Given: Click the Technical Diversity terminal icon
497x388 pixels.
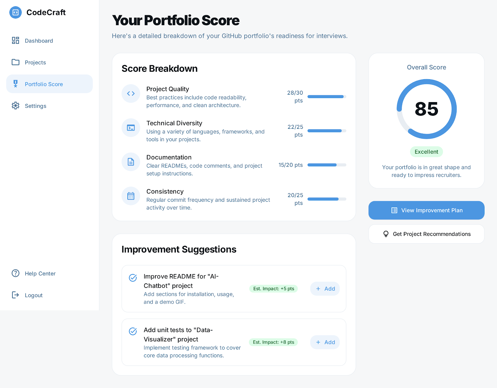Looking at the screenshot, I should (131, 128).
